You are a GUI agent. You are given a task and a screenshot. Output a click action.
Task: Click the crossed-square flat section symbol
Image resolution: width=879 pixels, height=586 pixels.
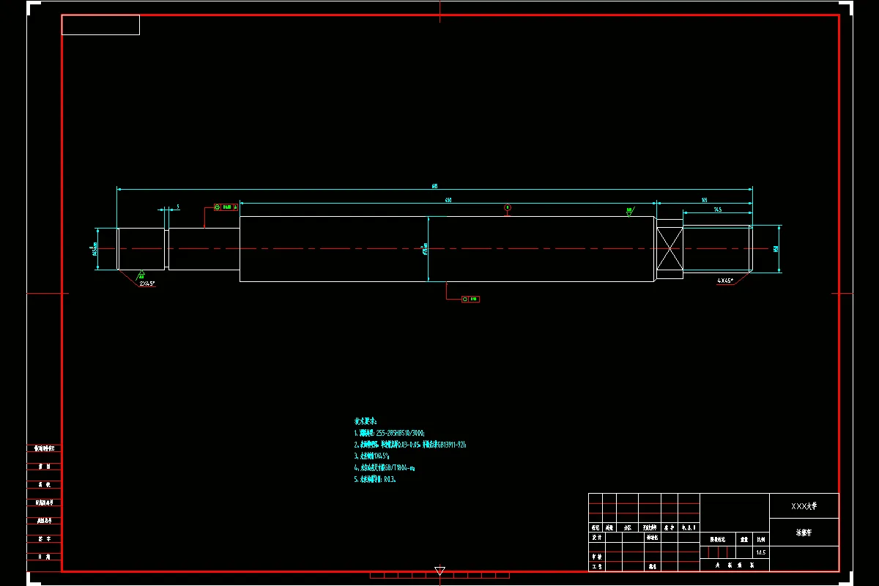point(670,249)
